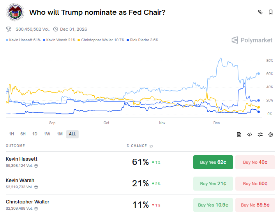The width and height of the screenshot is (279, 212).
Task: Click the Polymarket logo
Action: coord(252,40)
